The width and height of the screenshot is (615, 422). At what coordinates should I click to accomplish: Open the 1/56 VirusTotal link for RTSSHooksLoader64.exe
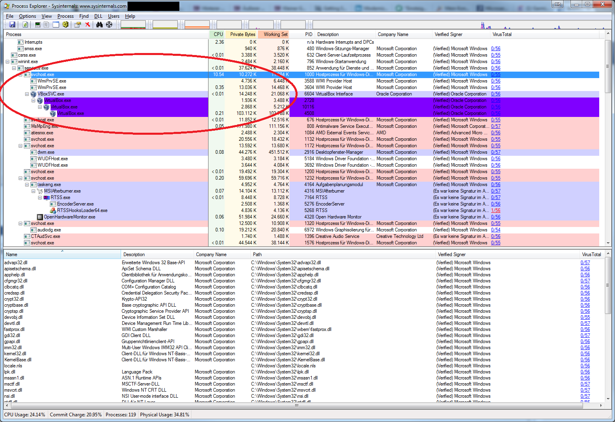point(496,210)
